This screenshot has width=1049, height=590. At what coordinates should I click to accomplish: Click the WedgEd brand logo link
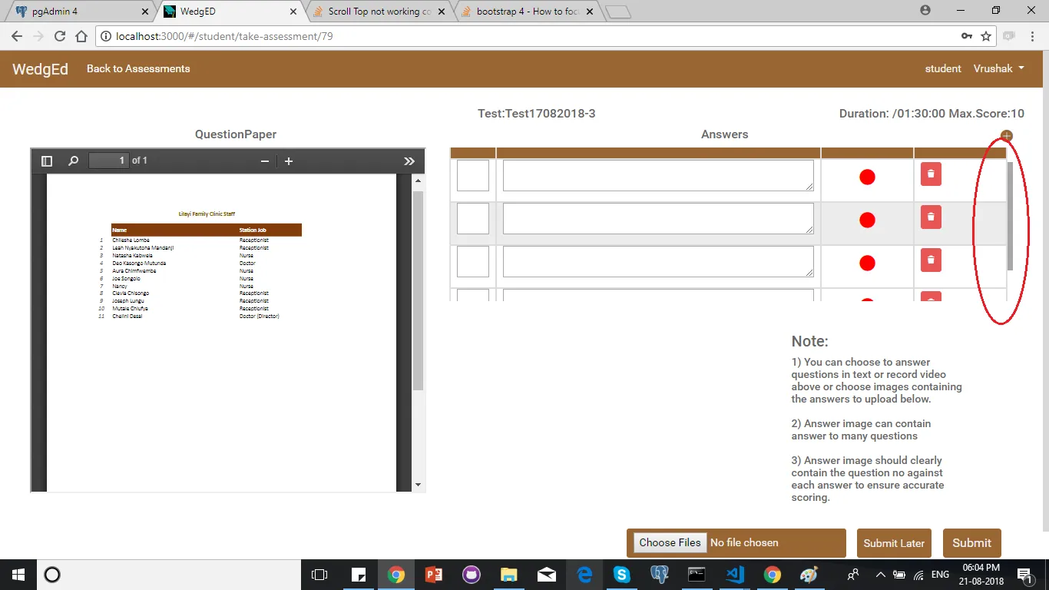coord(40,69)
